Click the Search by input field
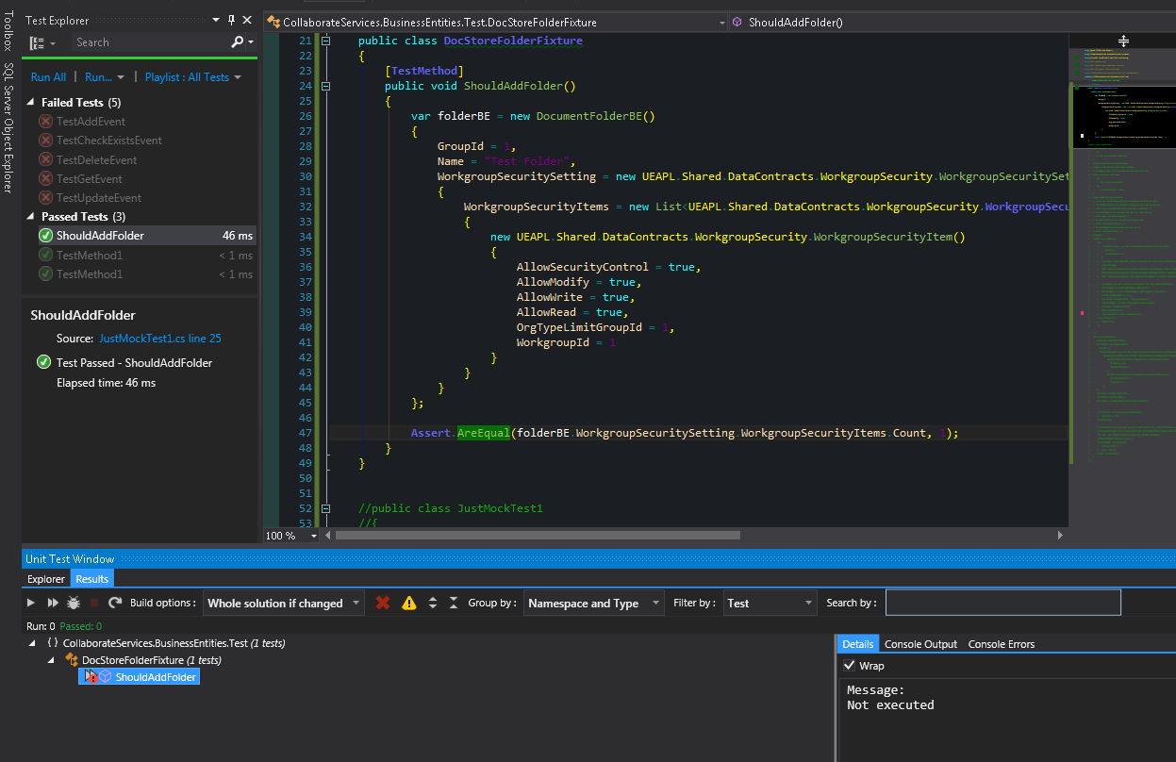This screenshot has width=1176, height=762. tap(1003, 603)
